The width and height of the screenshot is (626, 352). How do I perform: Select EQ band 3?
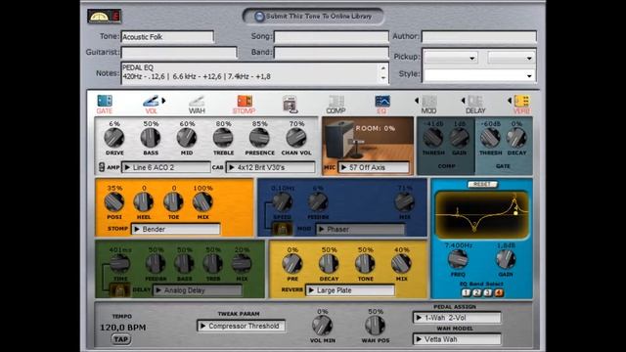[x=488, y=292]
